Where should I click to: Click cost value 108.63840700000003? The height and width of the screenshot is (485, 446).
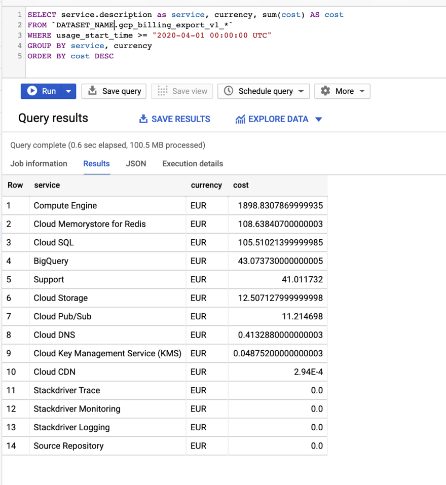pyautogui.click(x=280, y=224)
